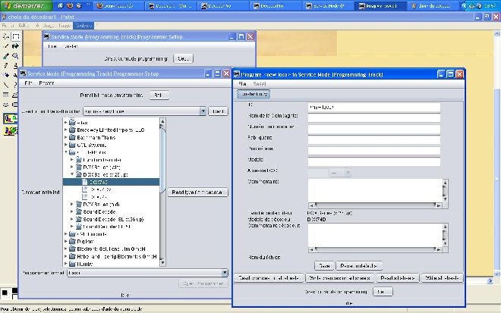The image size is (501, 313).
Task: Click Set button at bottom of Program window
Action: pyautogui.click(x=383, y=292)
